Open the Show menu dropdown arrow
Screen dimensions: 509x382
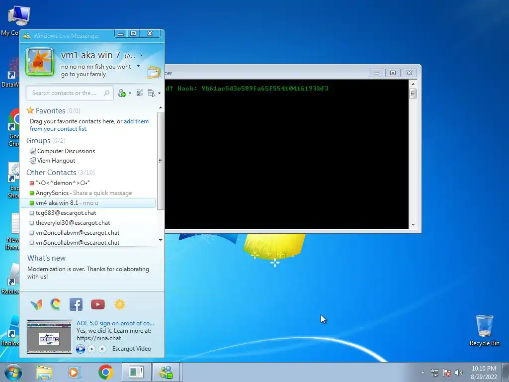coord(159,93)
